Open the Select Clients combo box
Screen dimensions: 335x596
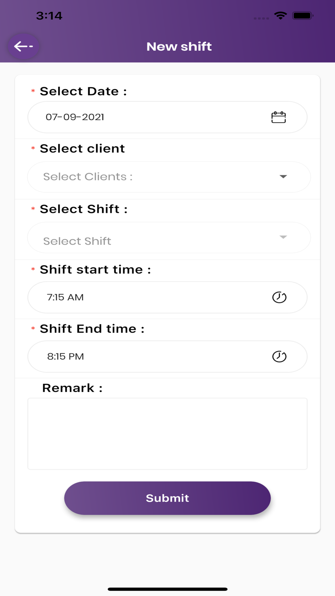(x=169, y=177)
